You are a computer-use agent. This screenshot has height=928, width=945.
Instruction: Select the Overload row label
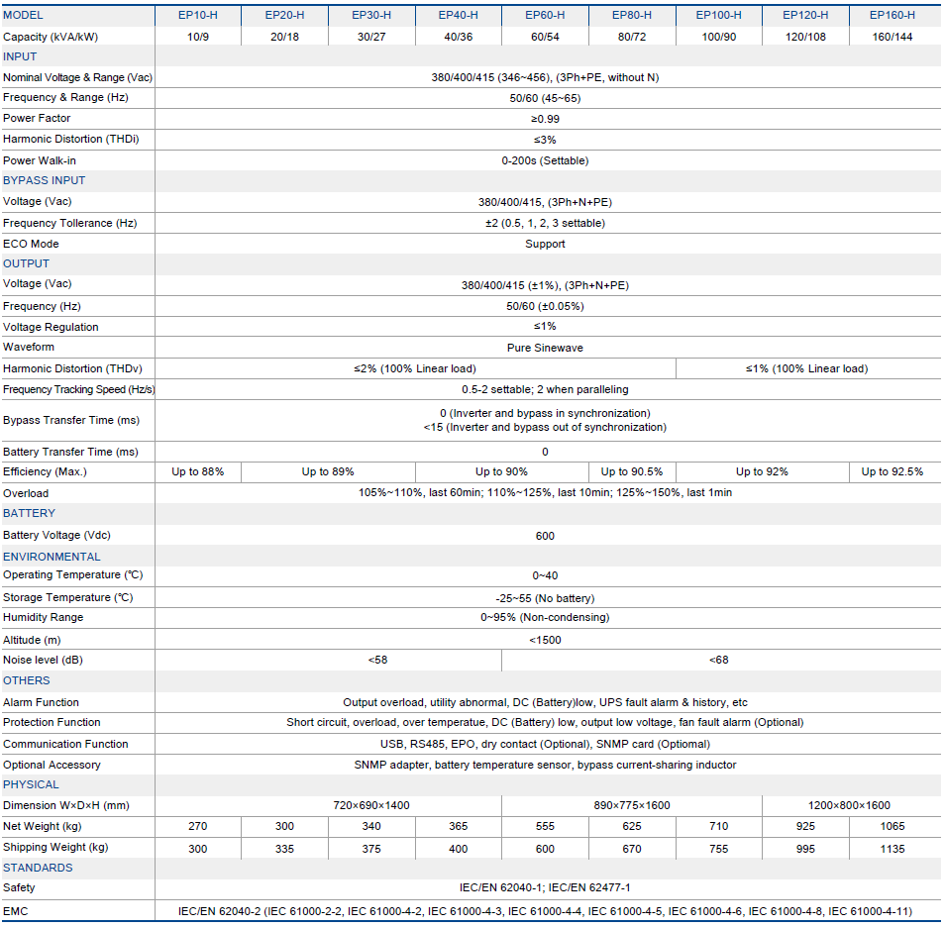(26, 493)
